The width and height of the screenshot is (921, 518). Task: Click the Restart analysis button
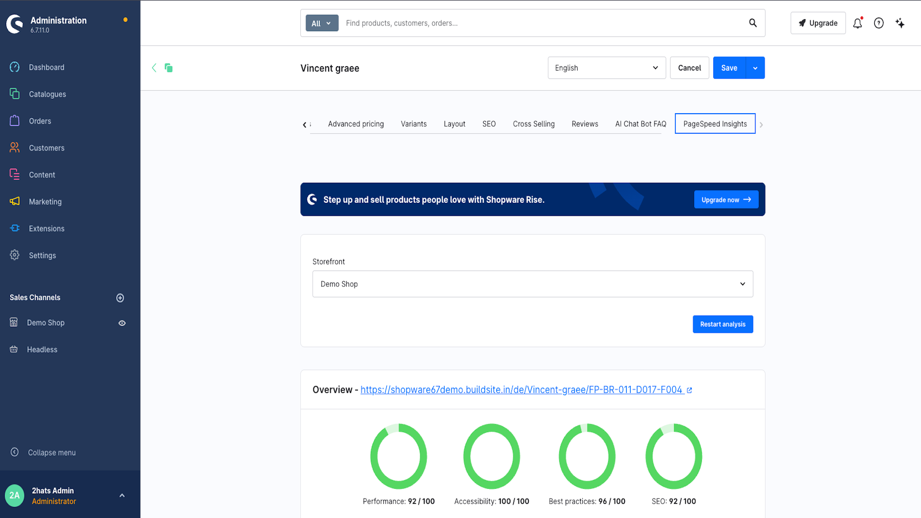[722, 324]
